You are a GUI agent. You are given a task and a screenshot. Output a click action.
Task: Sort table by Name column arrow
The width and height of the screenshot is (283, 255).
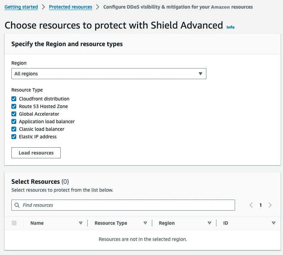coord(81,223)
